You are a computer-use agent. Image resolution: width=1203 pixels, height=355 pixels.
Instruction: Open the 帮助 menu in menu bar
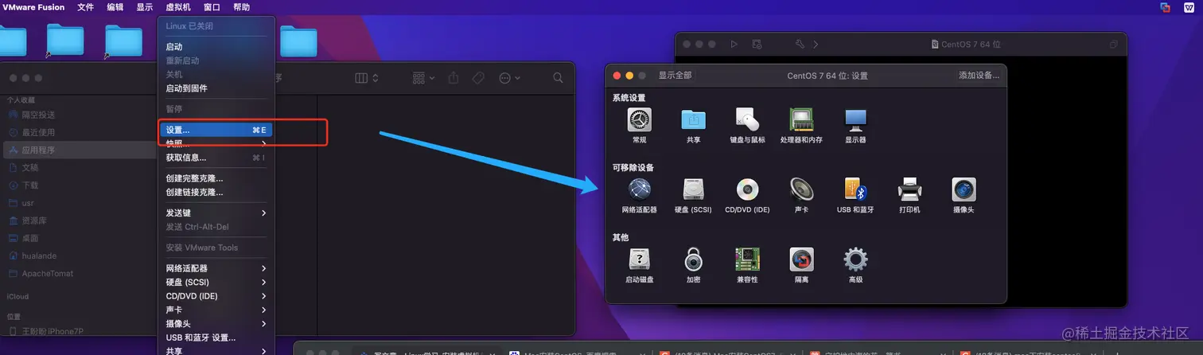point(241,7)
